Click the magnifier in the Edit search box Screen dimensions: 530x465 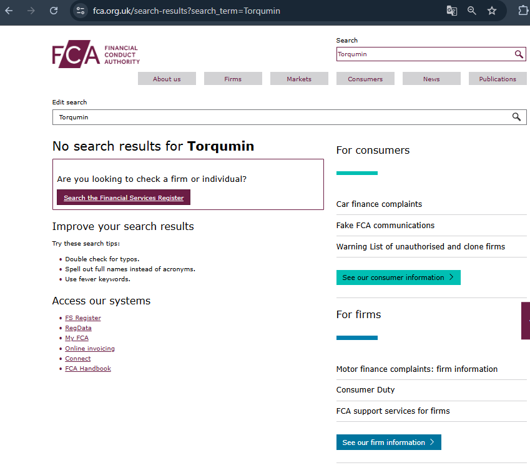tap(516, 117)
